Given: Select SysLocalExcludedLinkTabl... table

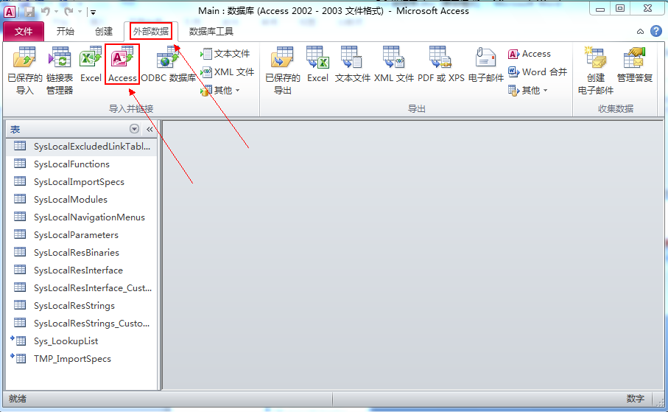Looking at the screenshot, I should click(82, 146).
